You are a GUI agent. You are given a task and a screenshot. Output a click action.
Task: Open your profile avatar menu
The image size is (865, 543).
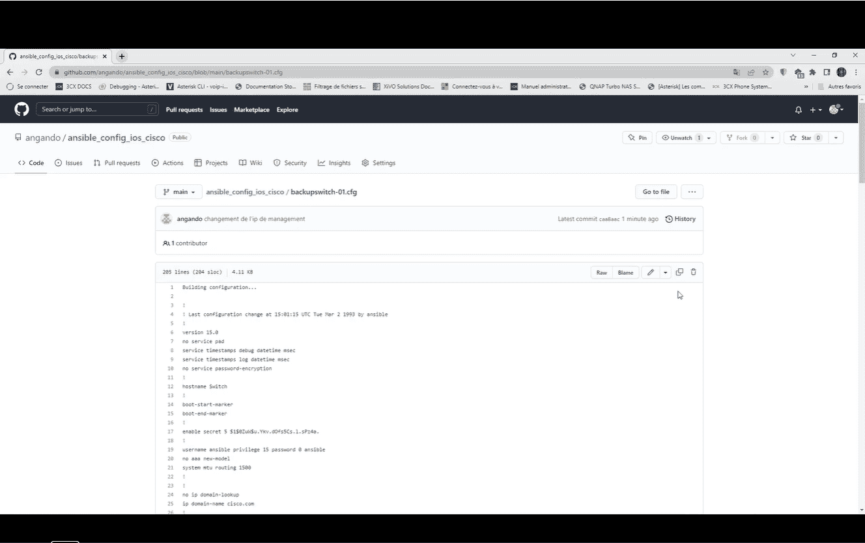[x=834, y=109]
